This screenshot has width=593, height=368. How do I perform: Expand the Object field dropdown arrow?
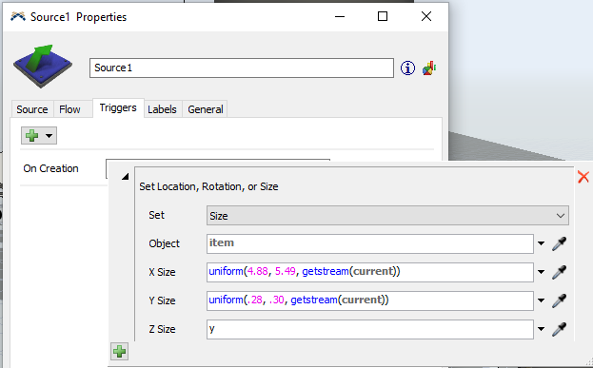tap(542, 243)
